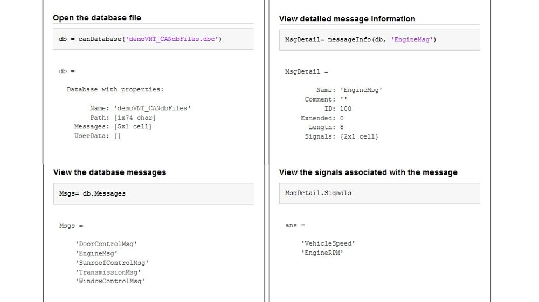Viewport: 539px width, 302px height.
Task: Click 'SunroofControlMsg' in the Msgs list
Action: pyautogui.click(x=112, y=263)
